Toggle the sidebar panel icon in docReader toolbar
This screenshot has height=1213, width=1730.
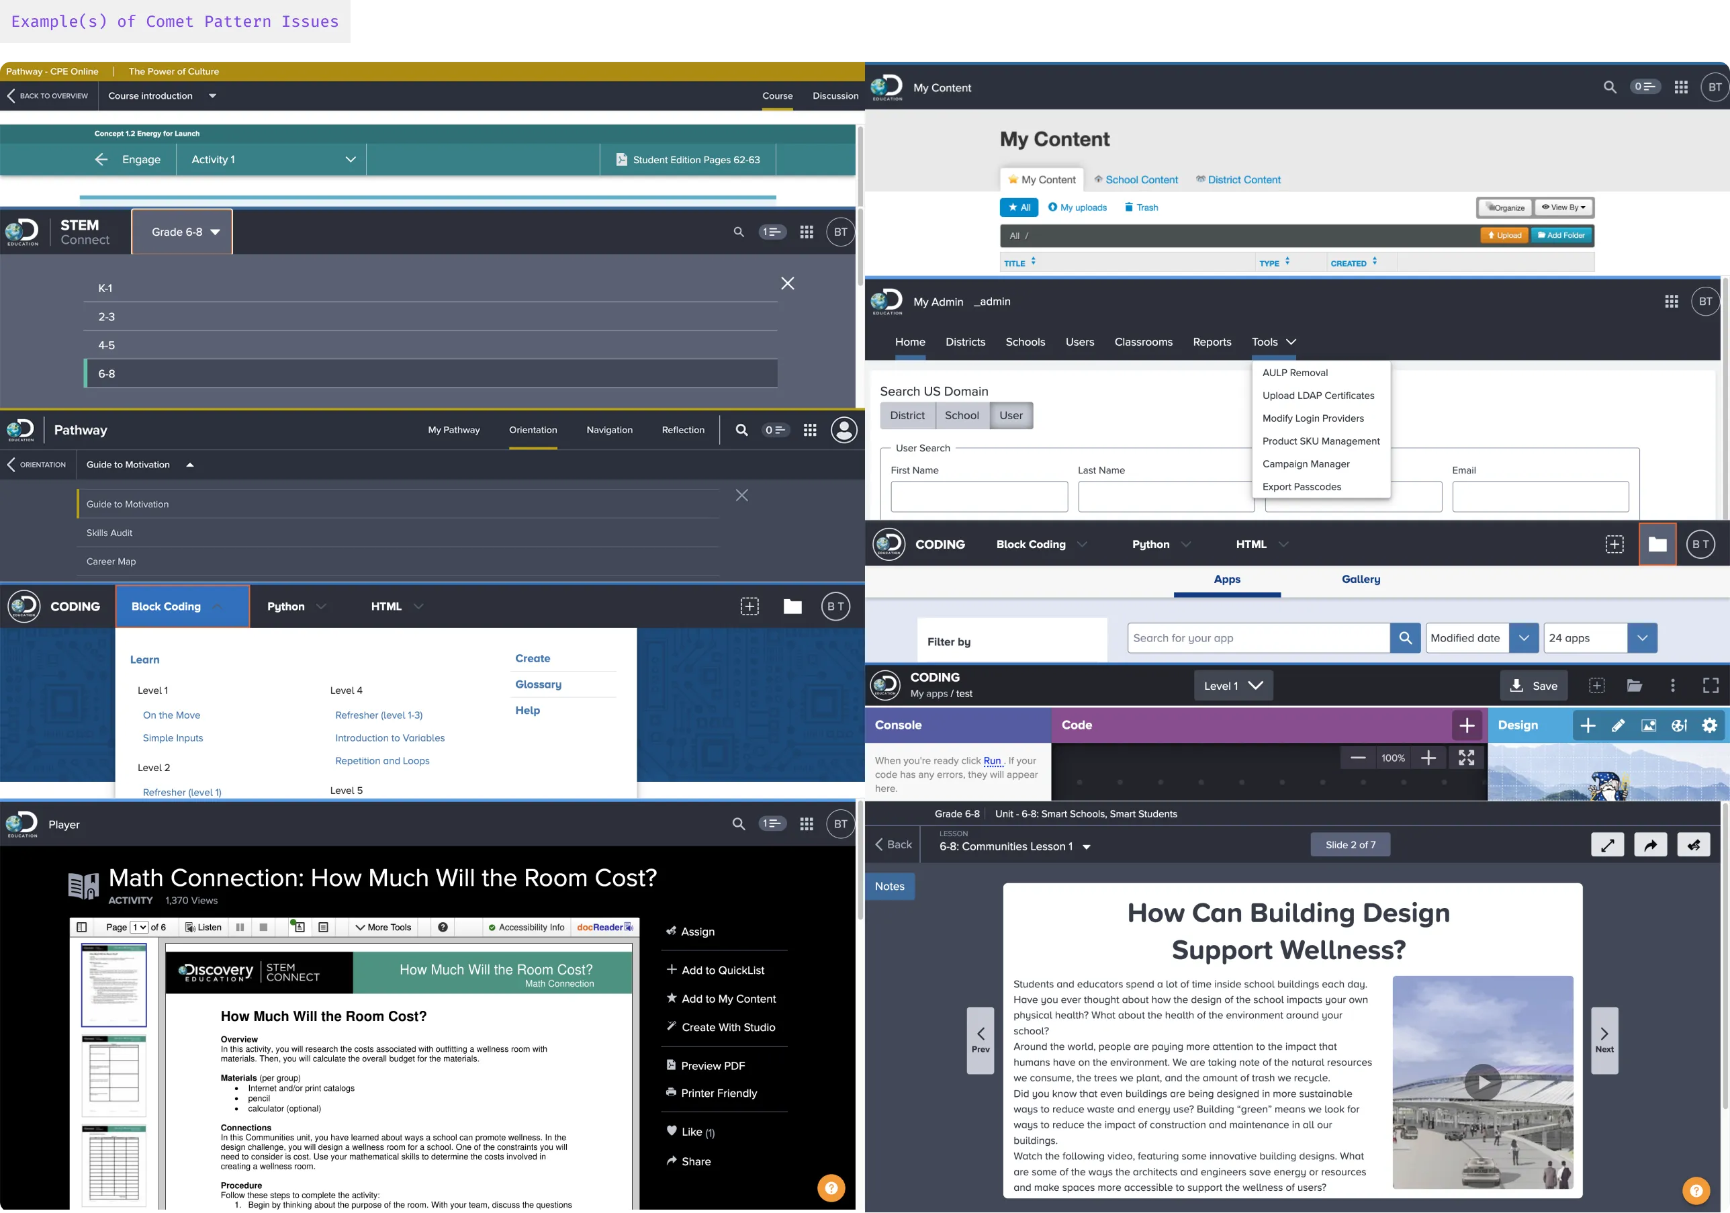[x=82, y=928]
